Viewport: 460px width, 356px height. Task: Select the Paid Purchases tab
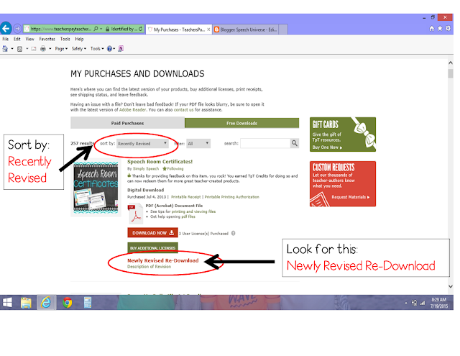pyautogui.click(x=127, y=123)
